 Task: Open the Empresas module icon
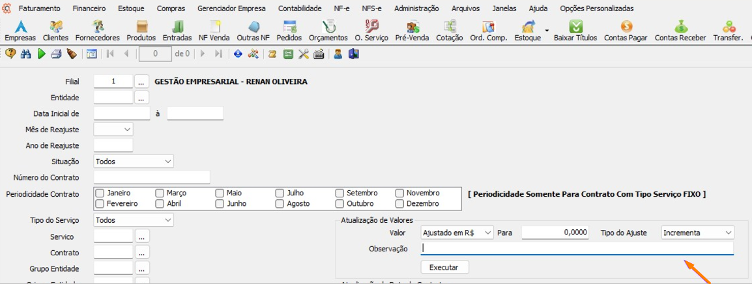pos(21,31)
